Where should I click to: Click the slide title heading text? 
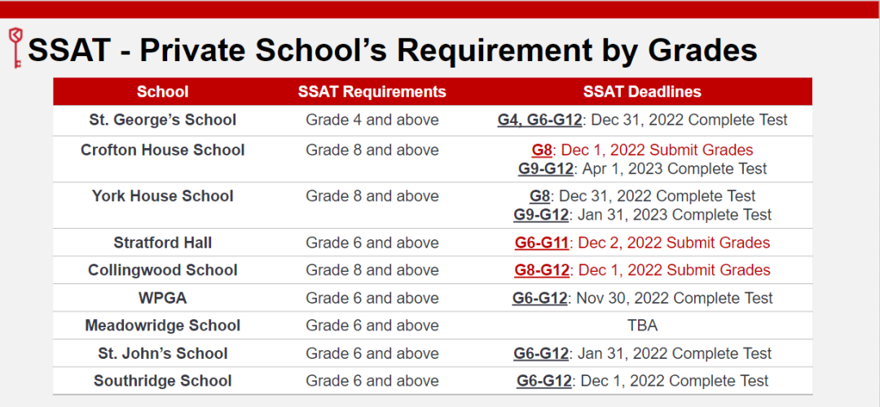pos(392,50)
